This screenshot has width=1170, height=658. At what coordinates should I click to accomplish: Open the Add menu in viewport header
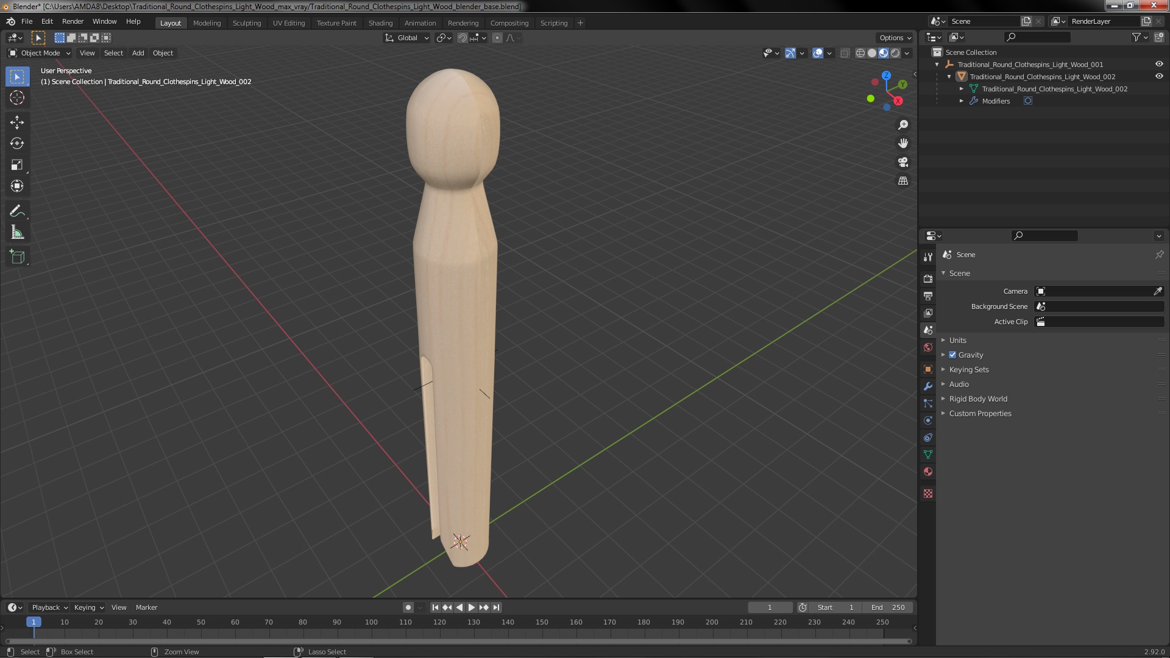coord(138,53)
